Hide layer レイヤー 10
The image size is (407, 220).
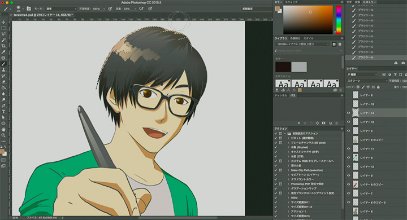[x=349, y=166]
